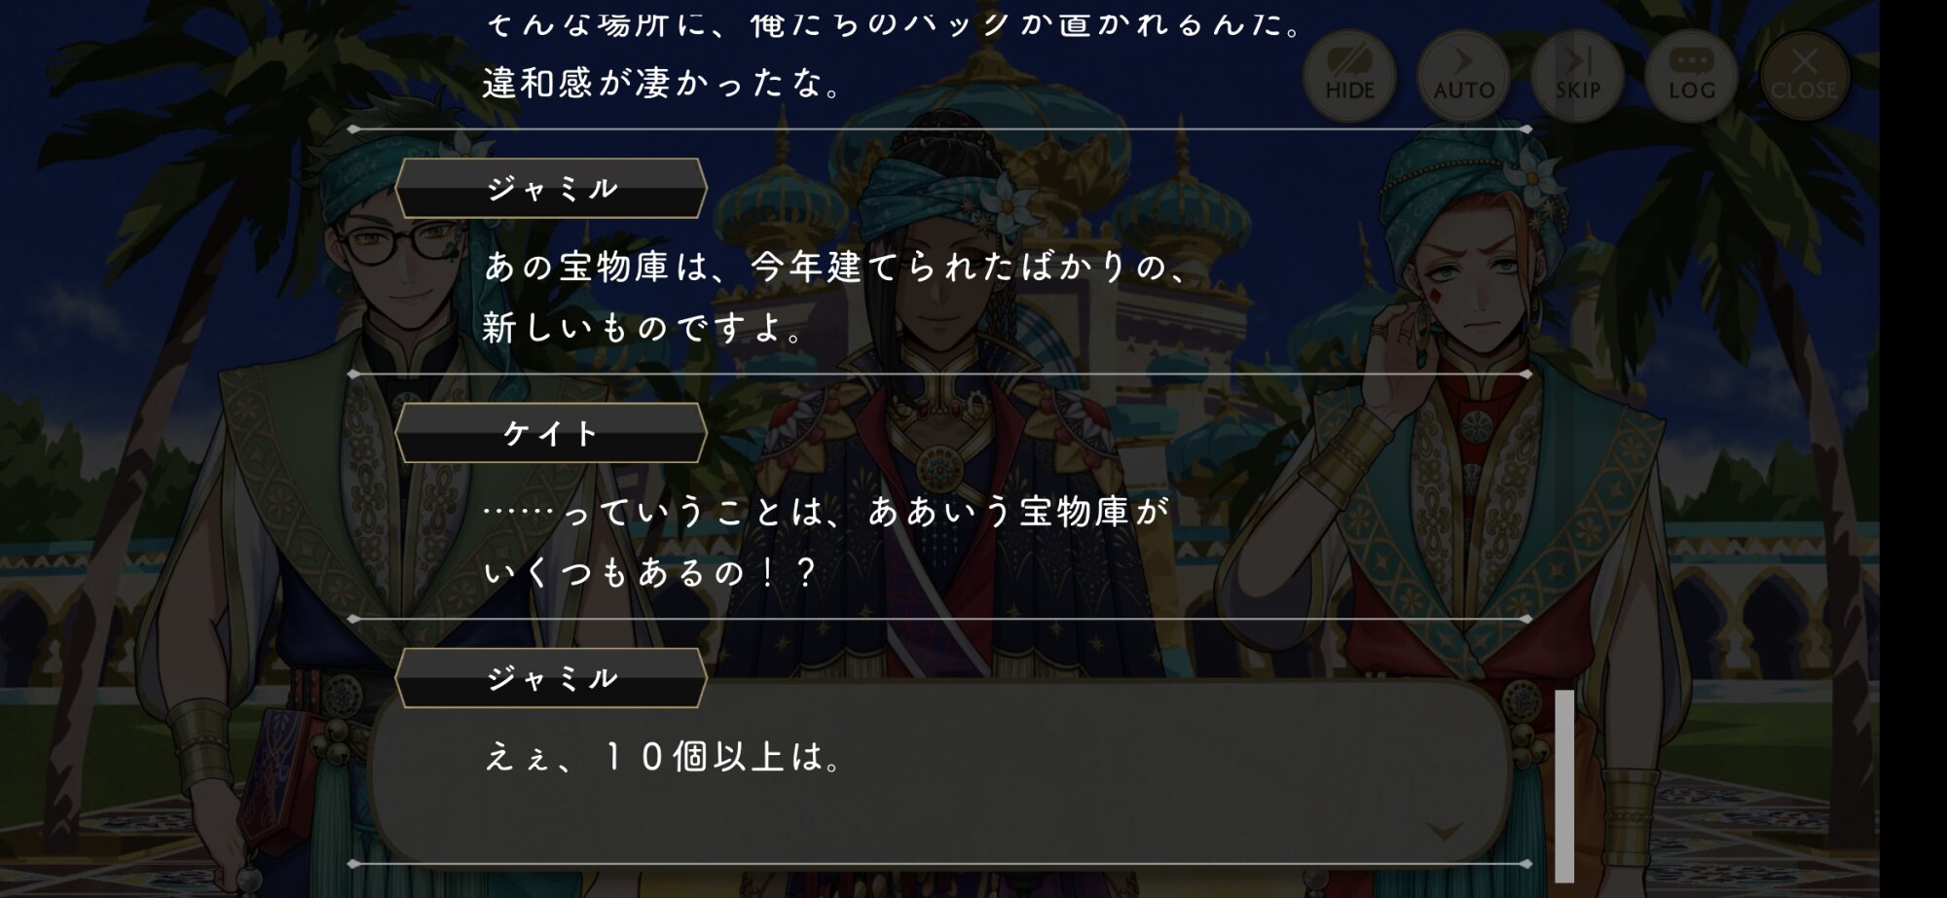Viewport: 1947px width, 898px height.
Task: Enable AUTO play mode
Action: point(1463,75)
